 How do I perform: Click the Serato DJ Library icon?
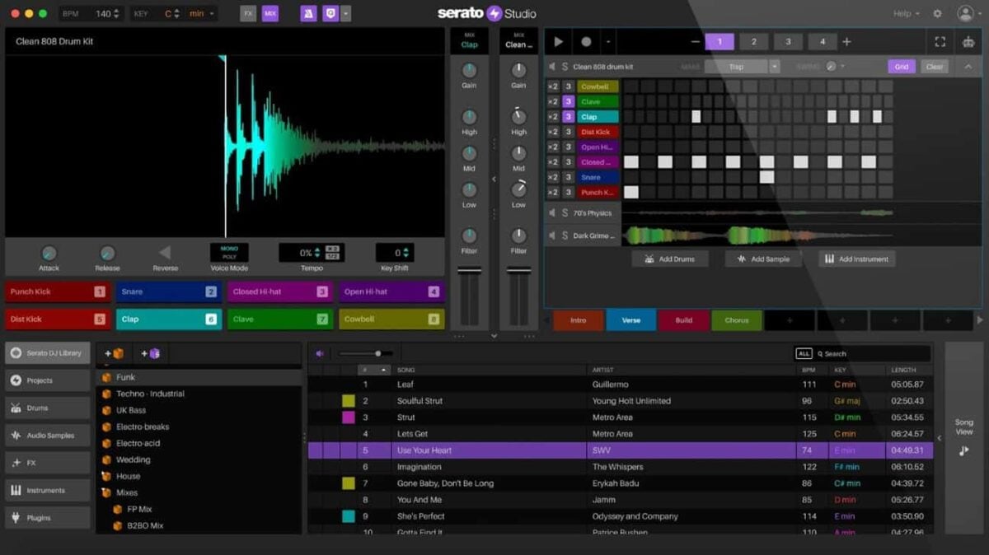point(18,352)
